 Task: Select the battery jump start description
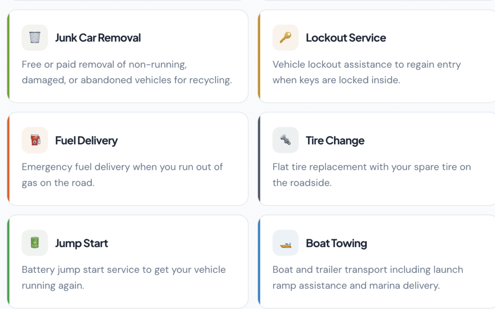[x=123, y=277]
